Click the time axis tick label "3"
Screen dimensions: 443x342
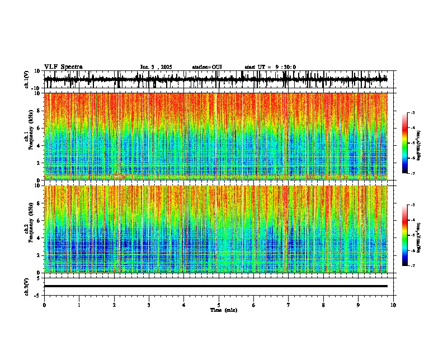pos(149,305)
